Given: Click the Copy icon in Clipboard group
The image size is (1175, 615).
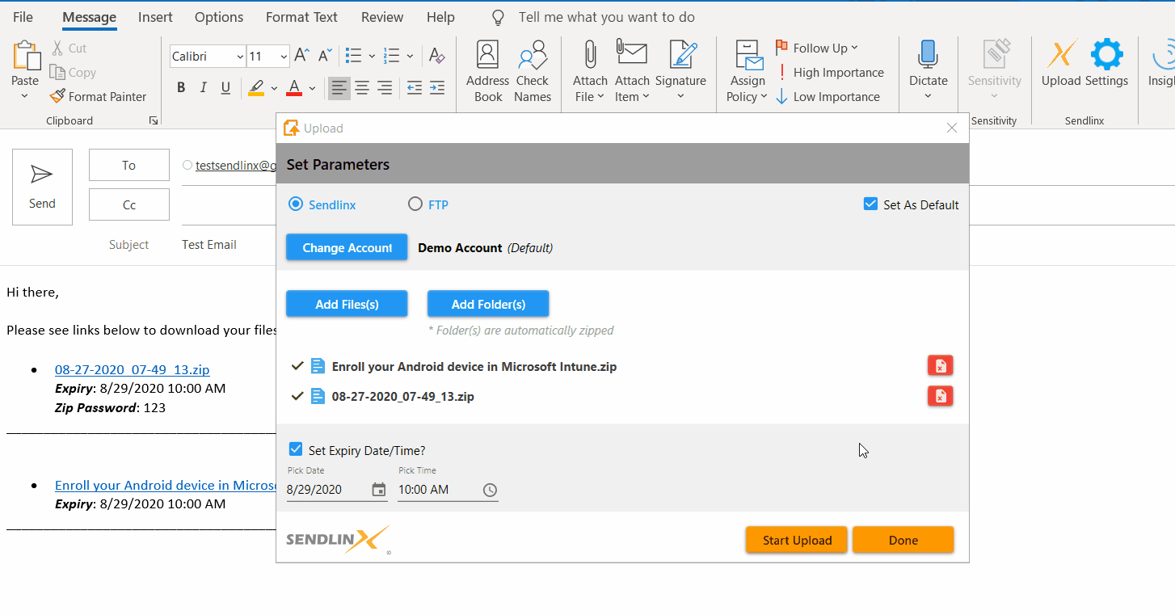Looking at the screenshot, I should (x=57, y=73).
